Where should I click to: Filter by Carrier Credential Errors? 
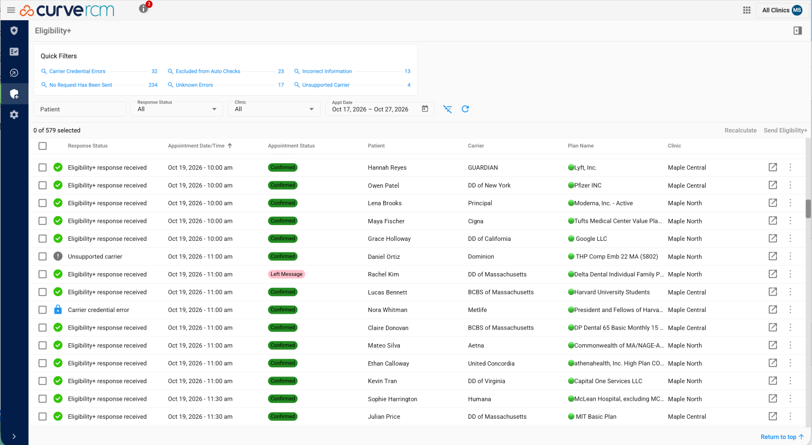point(77,71)
